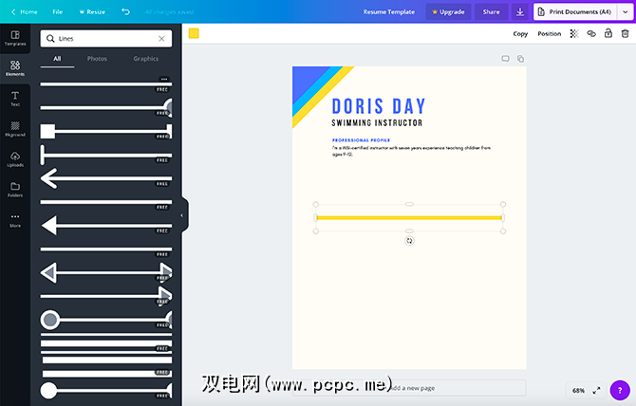Open the Position options
The width and height of the screenshot is (636, 406).
click(x=550, y=33)
